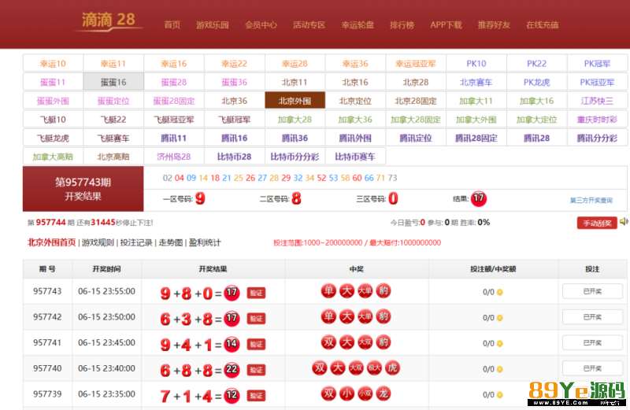Click 已开奖 button in row 957741
This screenshot has width=630, height=410.
[x=593, y=342]
